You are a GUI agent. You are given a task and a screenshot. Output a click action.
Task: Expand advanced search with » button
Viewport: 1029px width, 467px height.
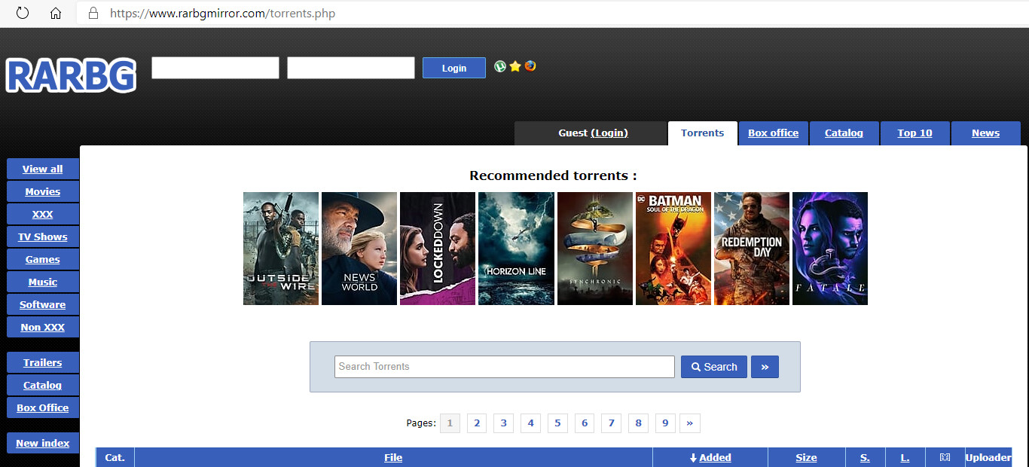[765, 367]
